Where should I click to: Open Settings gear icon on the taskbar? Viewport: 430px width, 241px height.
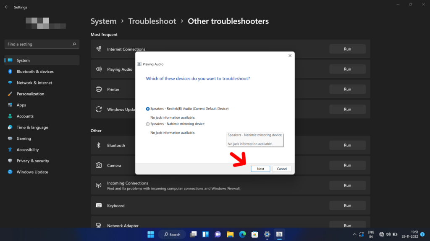click(266, 234)
